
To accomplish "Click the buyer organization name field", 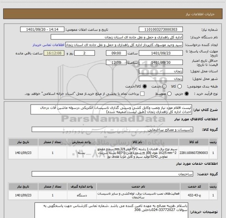I will 117,37.
